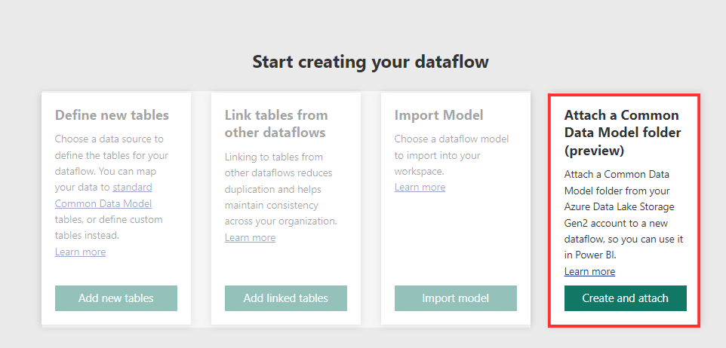This screenshot has height=348, width=726.
Task: Open Learn more below Azure Data Lake description
Action: [589, 271]
